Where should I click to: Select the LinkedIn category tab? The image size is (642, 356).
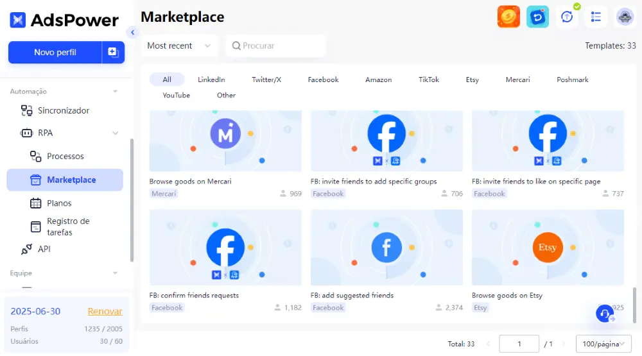click(x=211, y=80)
